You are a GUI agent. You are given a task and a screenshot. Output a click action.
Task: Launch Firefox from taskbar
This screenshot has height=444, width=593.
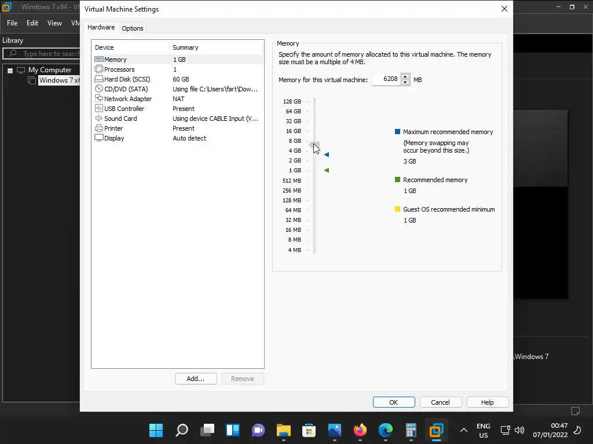360,430
